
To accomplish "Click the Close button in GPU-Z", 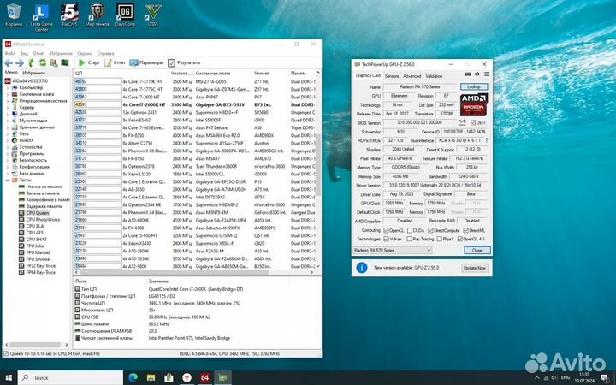I will 477,250.
